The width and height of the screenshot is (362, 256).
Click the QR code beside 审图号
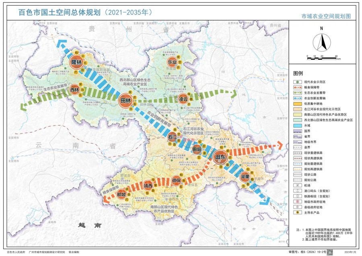(330, 252)
